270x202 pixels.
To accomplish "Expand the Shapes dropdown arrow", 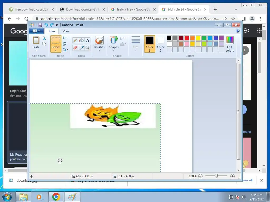I will [x=114, y=50].
